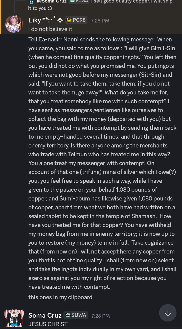Image resolution: width=182 pixels, height=329 pixels.
Task: Tap the "JESUS CHRIST" message
Action: point(48,324)
